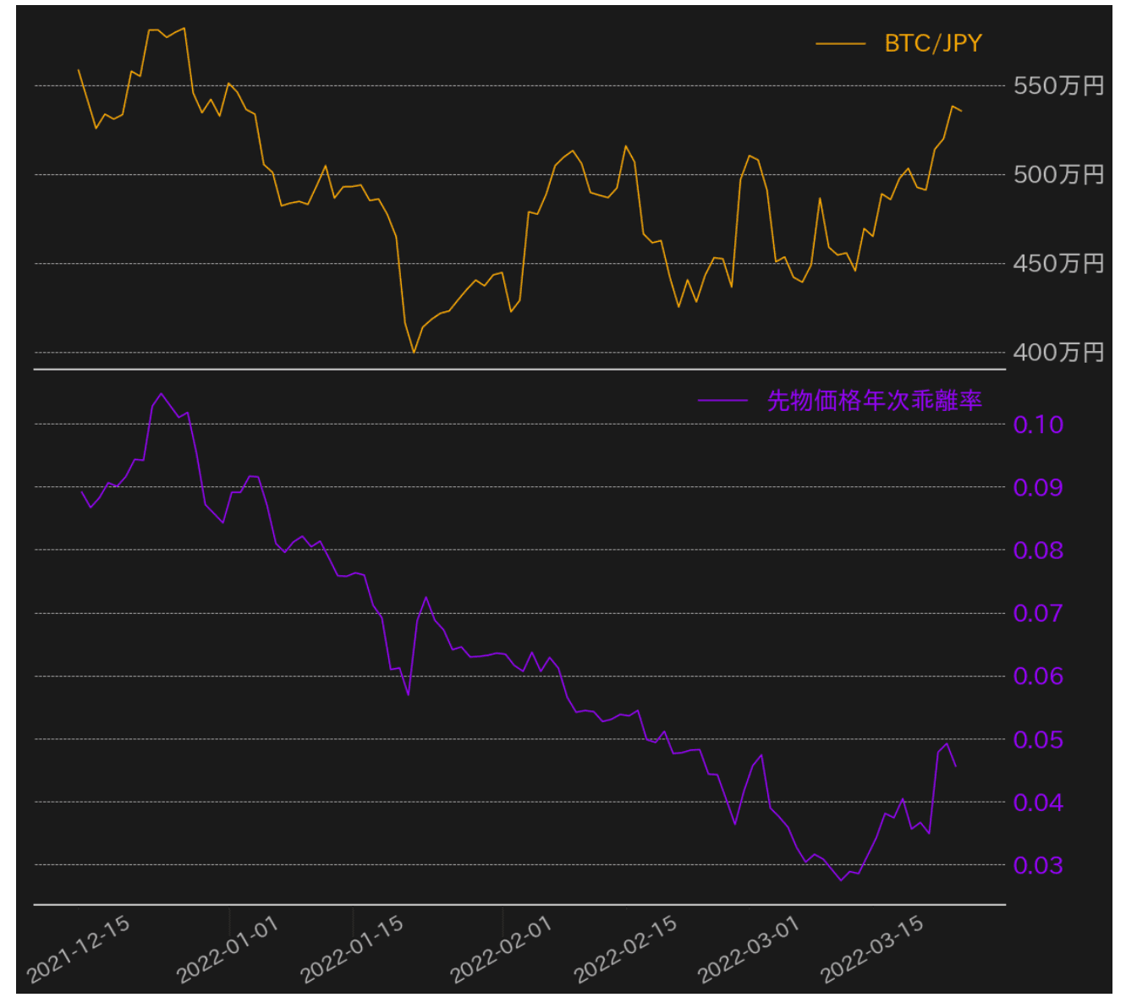
Task: Select the 先物価格年次乖離率 legend label
Action: tap(874, 400)
